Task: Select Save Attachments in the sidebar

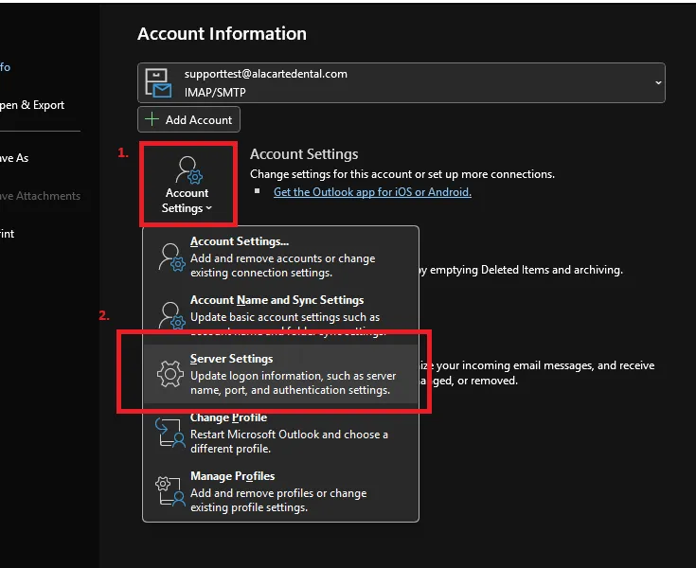Action: coord(40,196)
